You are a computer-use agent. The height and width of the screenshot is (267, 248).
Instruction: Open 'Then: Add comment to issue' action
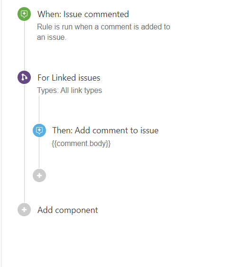click(x=105, y=130)
